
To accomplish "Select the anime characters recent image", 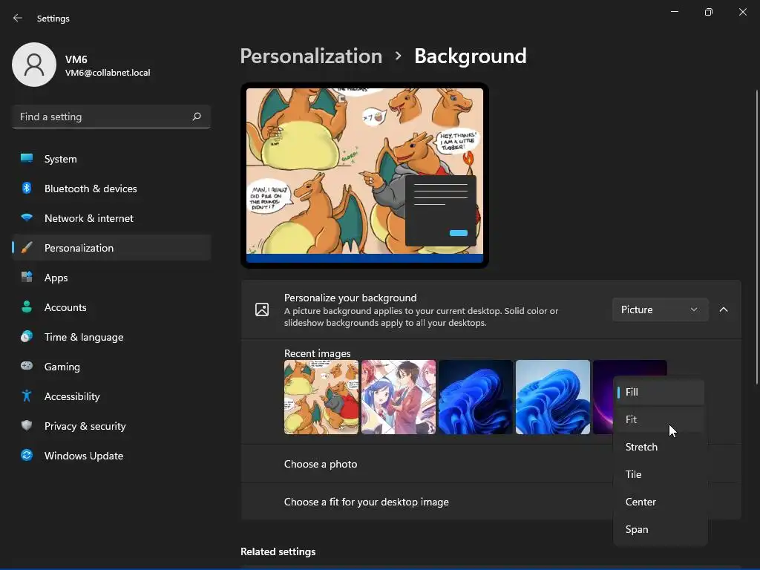I will click(399, 397).
